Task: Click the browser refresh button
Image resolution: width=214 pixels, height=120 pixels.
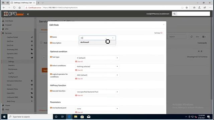Action: (14, 8)
